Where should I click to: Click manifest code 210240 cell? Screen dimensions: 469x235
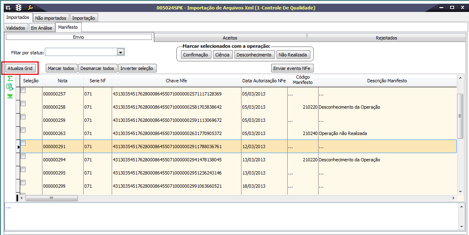303,133
